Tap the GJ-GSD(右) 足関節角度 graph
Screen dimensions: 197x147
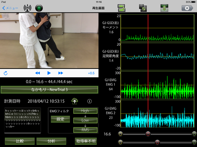pyautogui.click(x=158, y=56)
